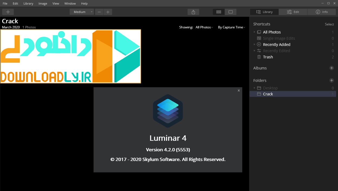This screenshot has height=191, width=338.
Task: Maximize the Luminar window
Action: pyautogui.click(x=329, y=3)
